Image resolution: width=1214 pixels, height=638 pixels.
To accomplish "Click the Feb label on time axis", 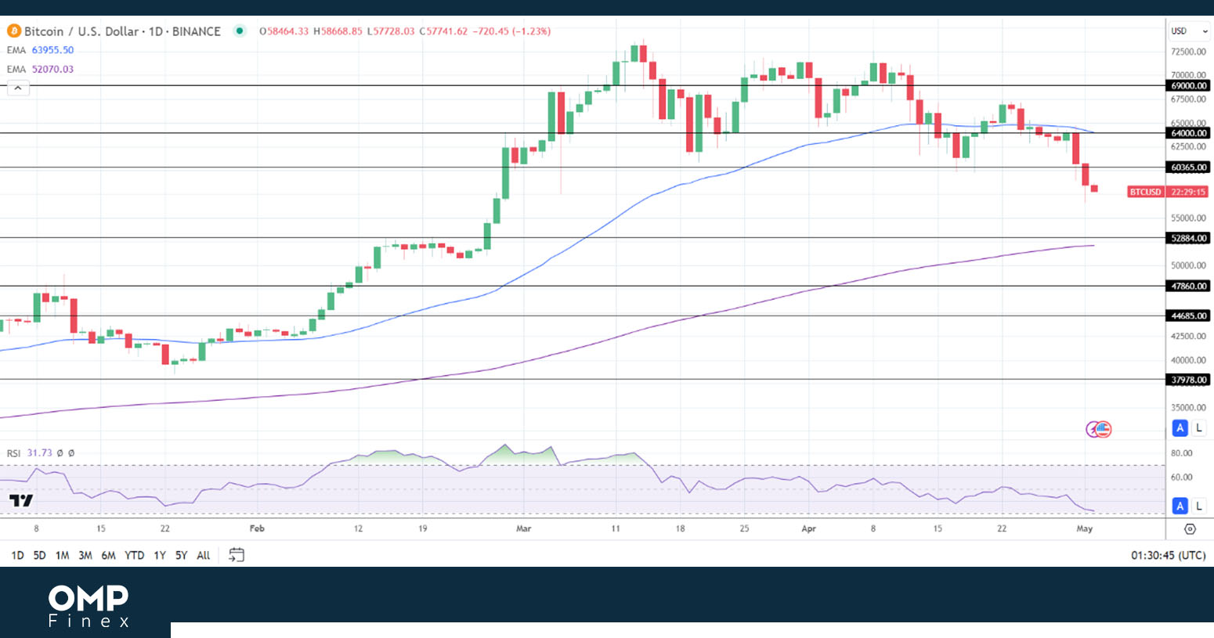I will click(257, 528).
